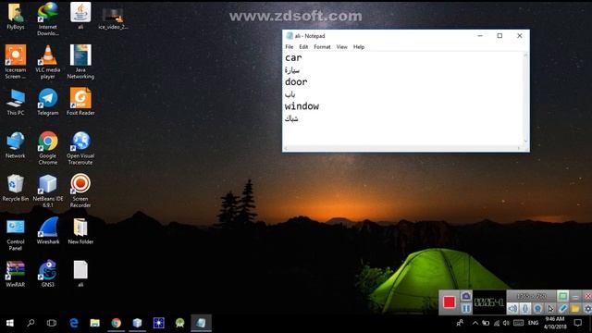Toggle speaker audio capture in the recorder
The height and width of the screenshot is (333, 592).
click(x=512, y=309)
